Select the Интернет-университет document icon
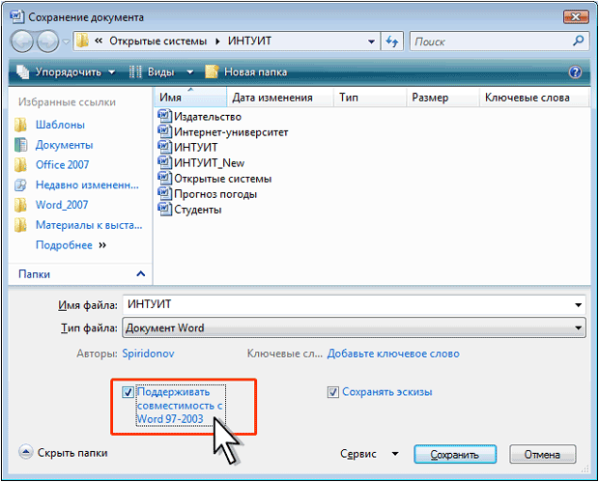 (x=164, y=131)
